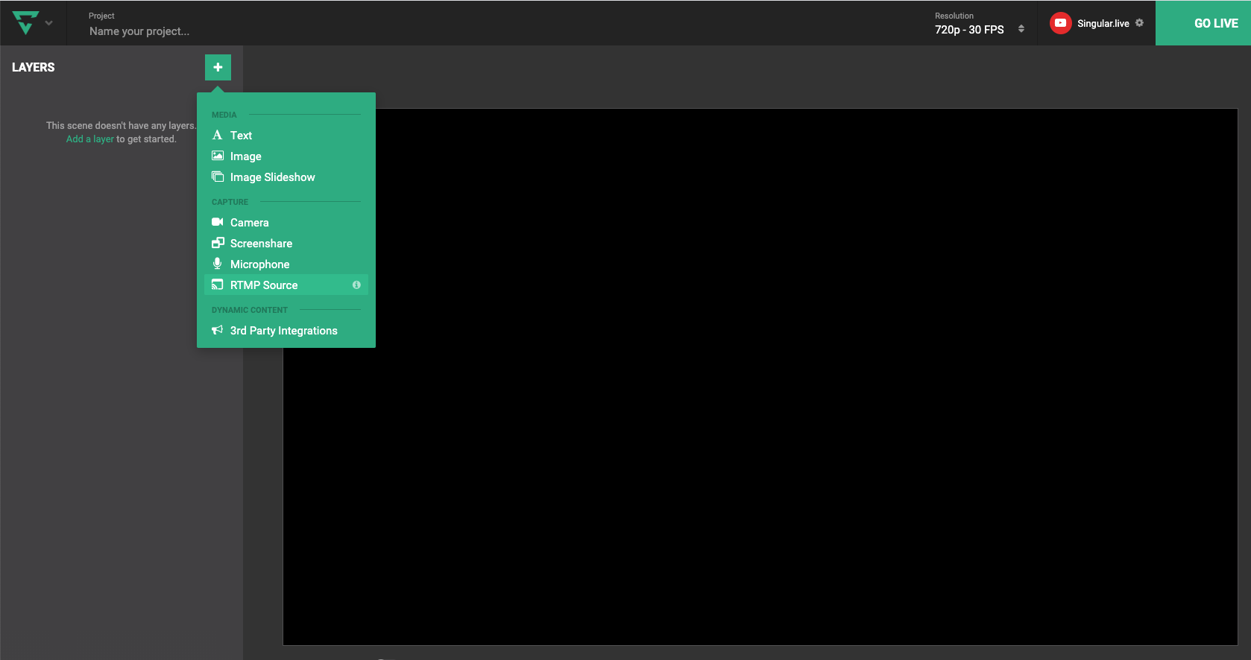Open 3rd Party Integrations option
1251x660 pixels.
286,331
